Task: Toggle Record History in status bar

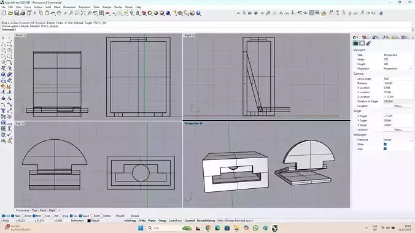Action: (x=206, y=221)
